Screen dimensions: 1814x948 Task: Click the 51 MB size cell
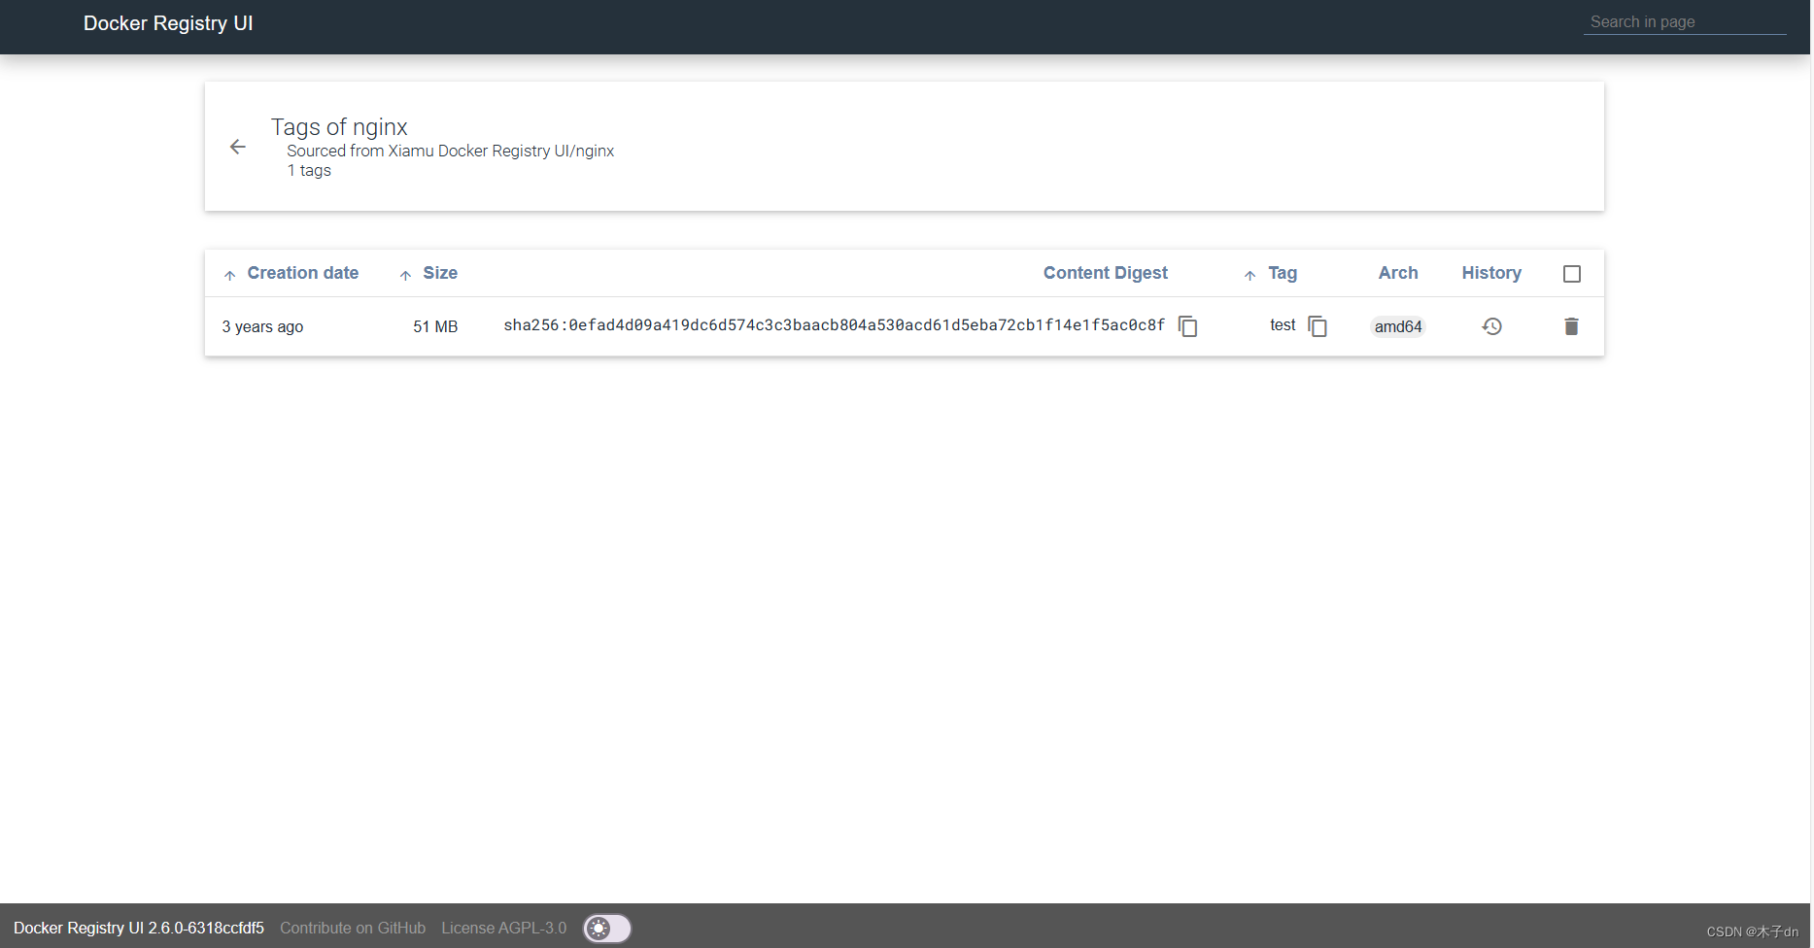coord(435,326)
